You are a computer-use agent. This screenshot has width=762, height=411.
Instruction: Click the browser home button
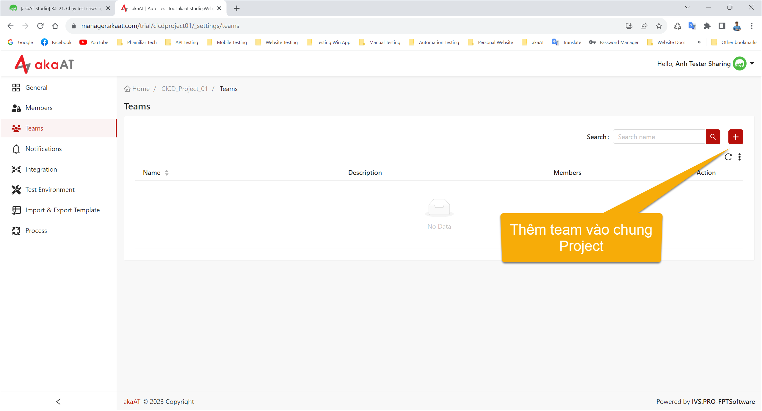(55, 26)
